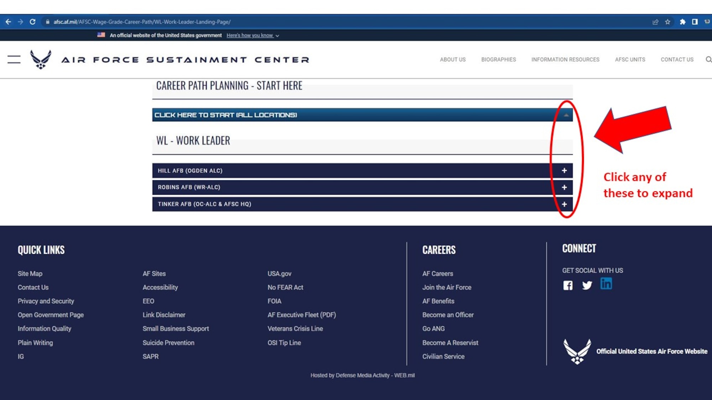Image resolution: width=712 pixels, height=400 pixels.
Task: Click the footer Air Force wings emblem
Action: 577,351
